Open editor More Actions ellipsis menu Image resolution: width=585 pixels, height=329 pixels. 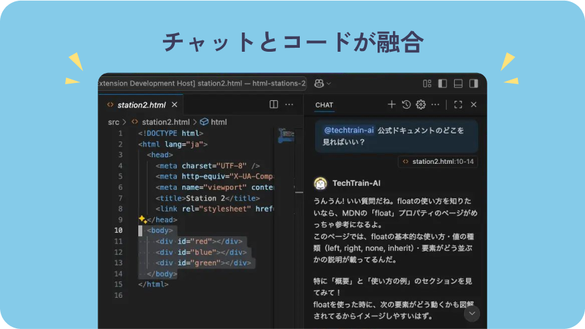coord(289,105)
